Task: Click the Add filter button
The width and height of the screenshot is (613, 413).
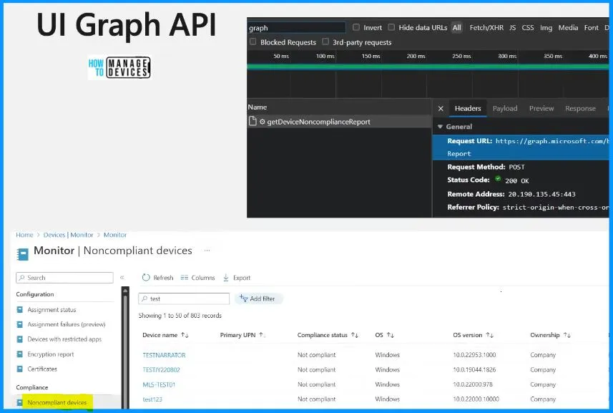Action: pyautogui.click(x=258, y=298)
